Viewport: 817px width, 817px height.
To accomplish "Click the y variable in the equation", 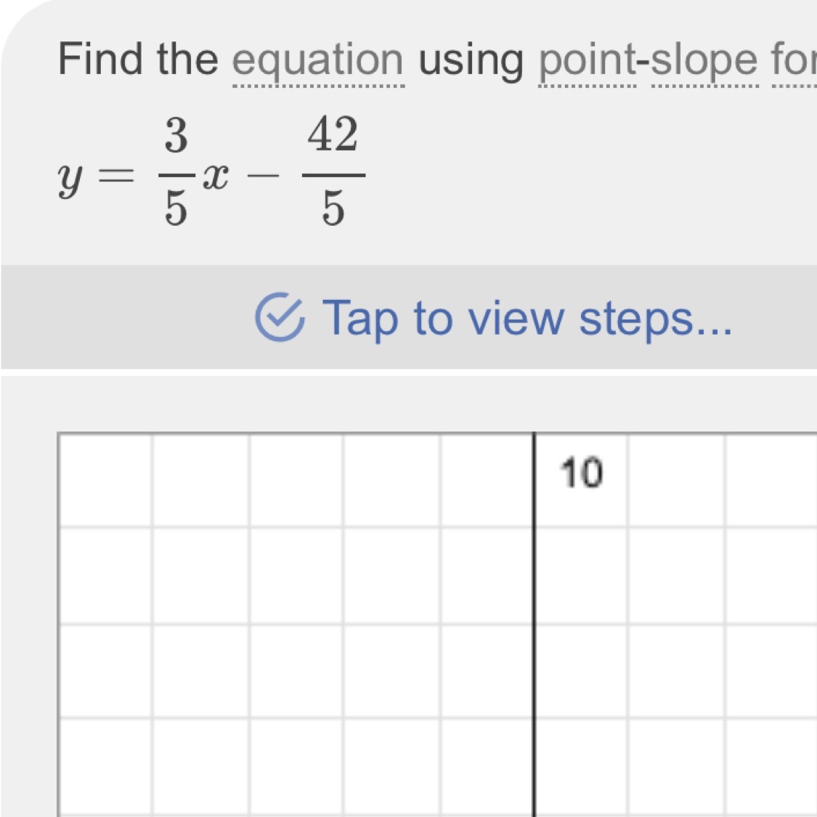I will [x=70, y=179].
